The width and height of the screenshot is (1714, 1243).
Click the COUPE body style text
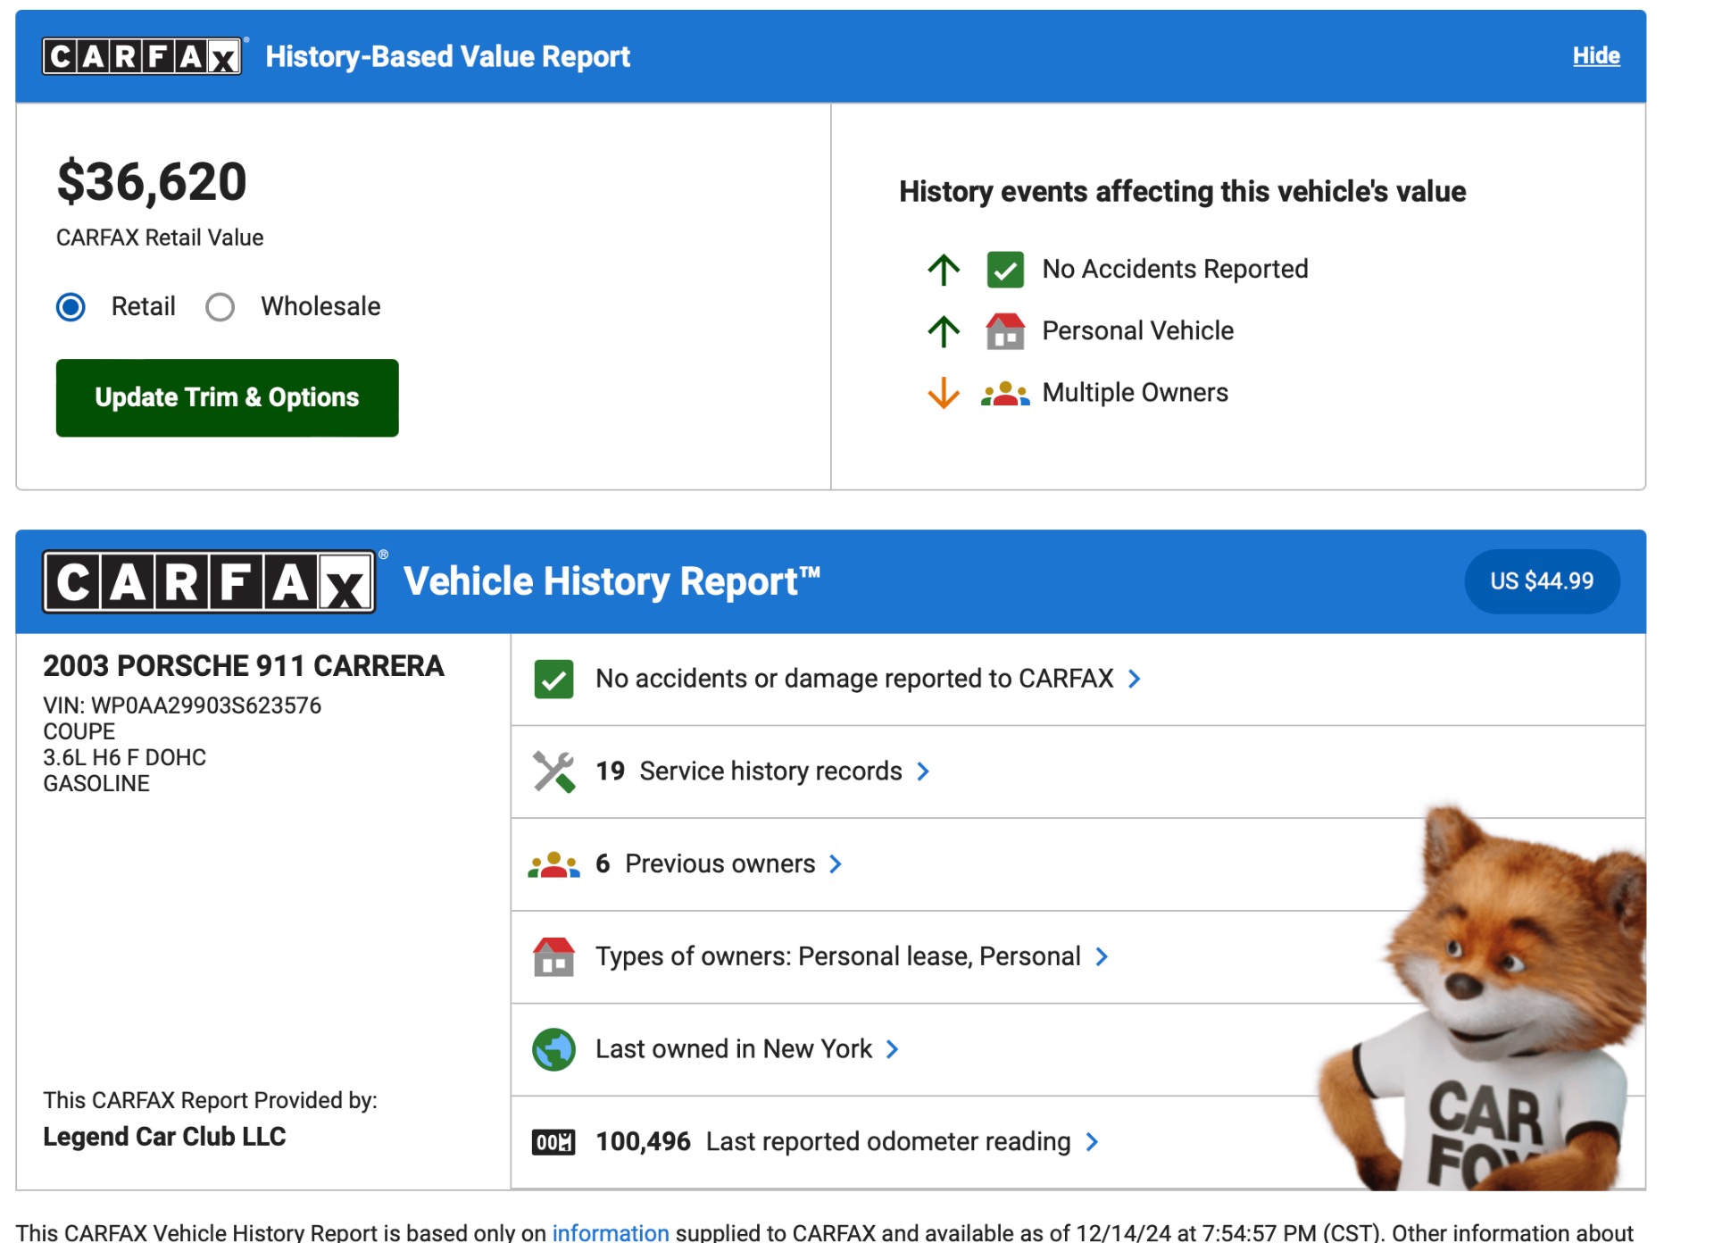(x=79, y=732)
